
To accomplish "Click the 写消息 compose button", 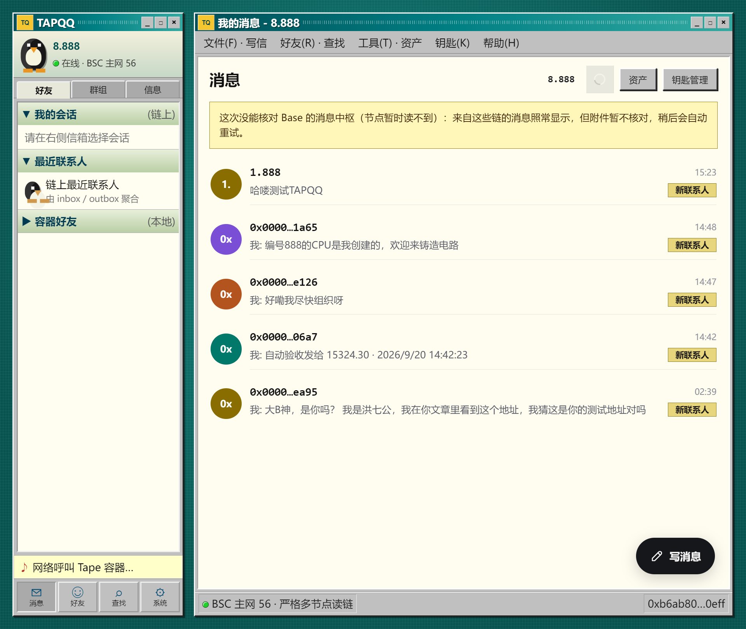I will tap(675, 556).
